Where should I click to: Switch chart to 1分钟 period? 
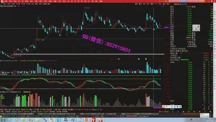tap(9, 4)
